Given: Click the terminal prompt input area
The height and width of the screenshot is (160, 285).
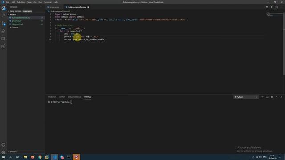Looking at the screenshot, I should click(x=71, y=102).
